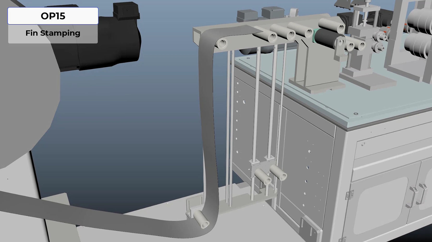Click the OP15 label box

(53, 16)
